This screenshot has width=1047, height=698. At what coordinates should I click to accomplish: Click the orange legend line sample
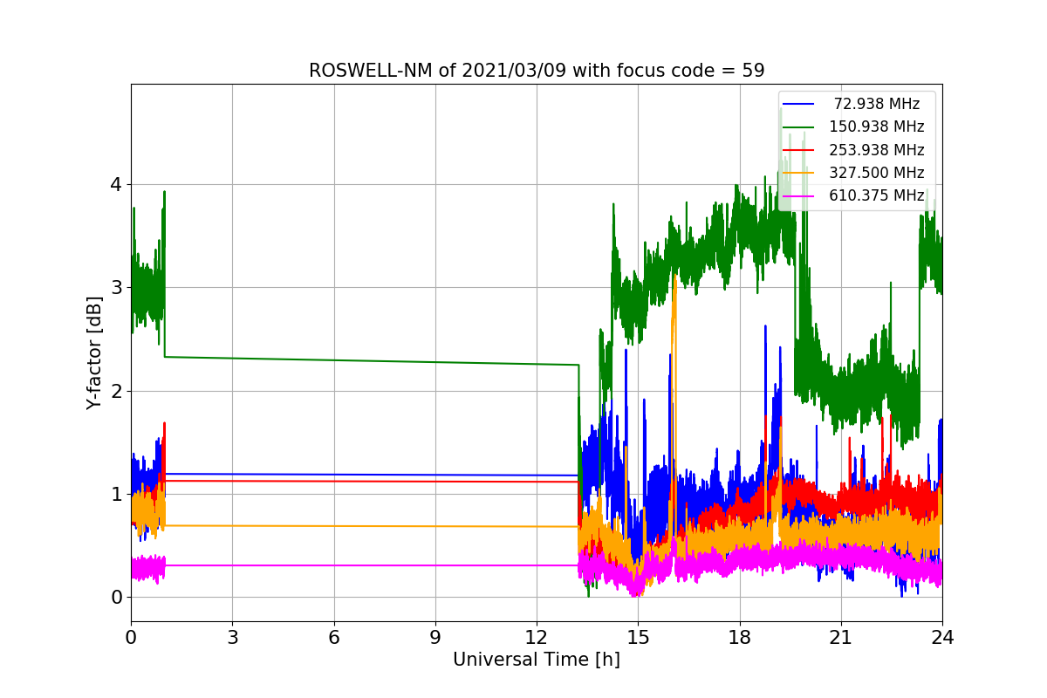tap(799, 173)
